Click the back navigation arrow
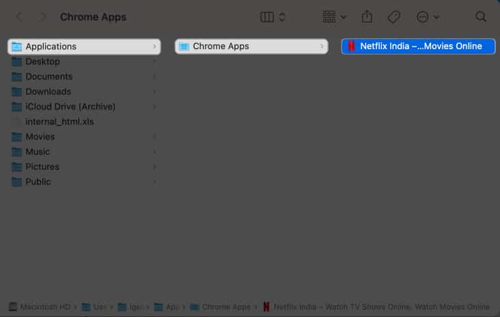 pos(19,17)
